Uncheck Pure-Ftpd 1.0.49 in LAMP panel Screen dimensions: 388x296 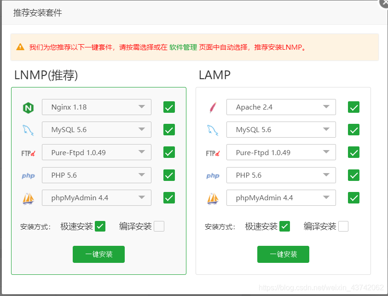tap(353, 152)
